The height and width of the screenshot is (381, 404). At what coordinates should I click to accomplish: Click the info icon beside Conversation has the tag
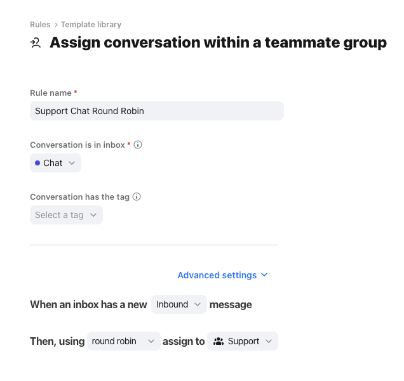point(137,197)
